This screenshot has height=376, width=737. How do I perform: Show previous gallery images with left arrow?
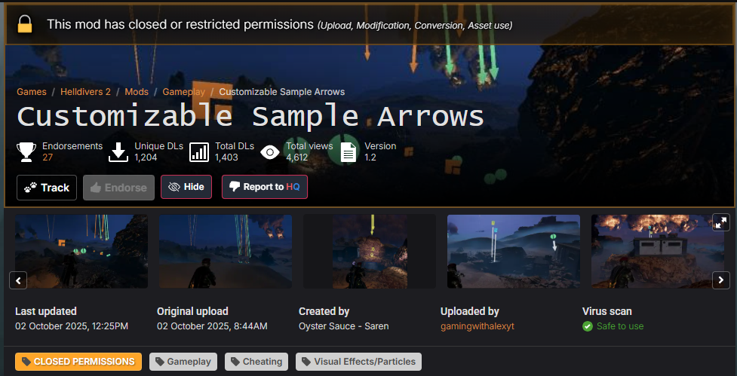click(x=18, y=280)
